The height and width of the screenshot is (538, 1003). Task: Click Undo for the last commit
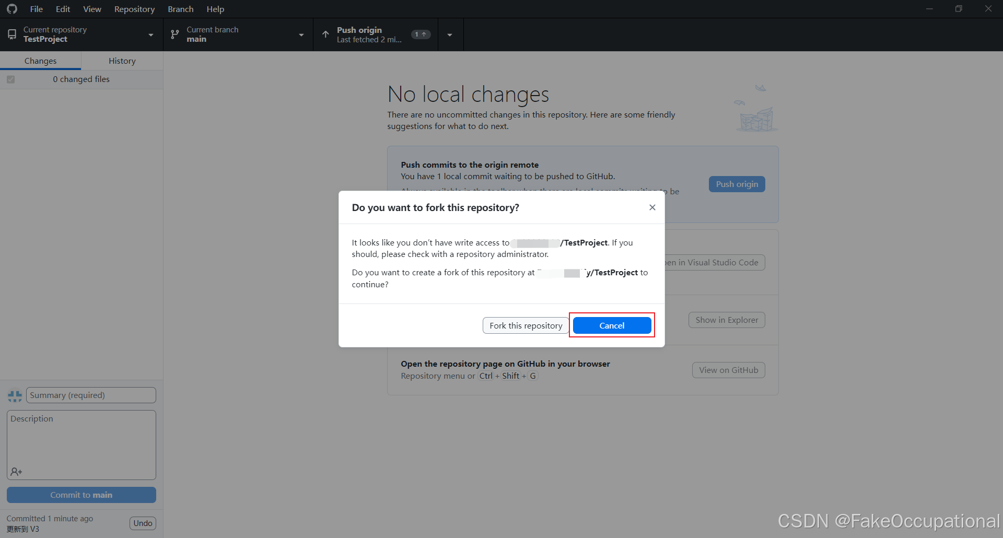(x=143, y=523)
